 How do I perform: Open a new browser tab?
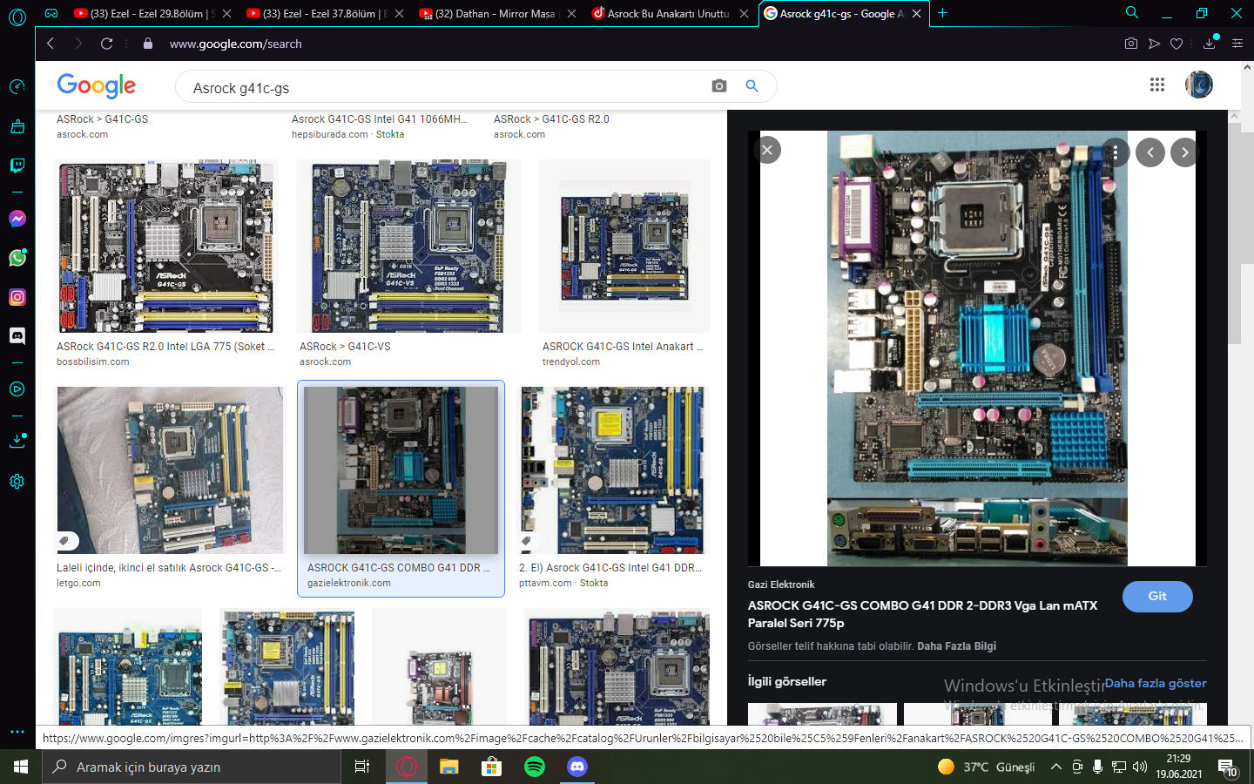tap(942, 13)
